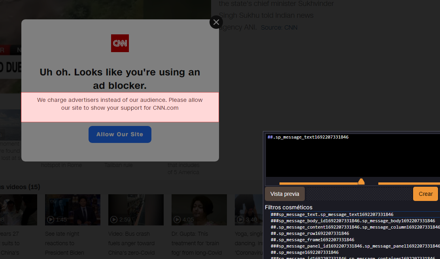The image size is (440, 259).
Task: Play the 2:59 bus crash video
Action: tap(136, 210)
